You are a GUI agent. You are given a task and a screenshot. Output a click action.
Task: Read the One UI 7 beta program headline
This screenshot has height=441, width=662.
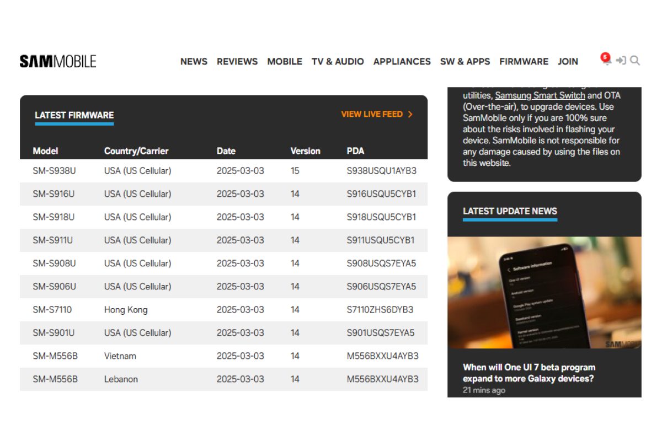coord(528,373)
